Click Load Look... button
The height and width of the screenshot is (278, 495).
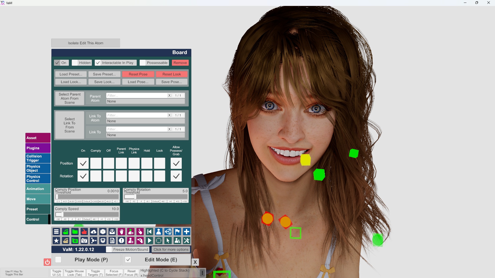pyautogui.click(x=71, y=82)
